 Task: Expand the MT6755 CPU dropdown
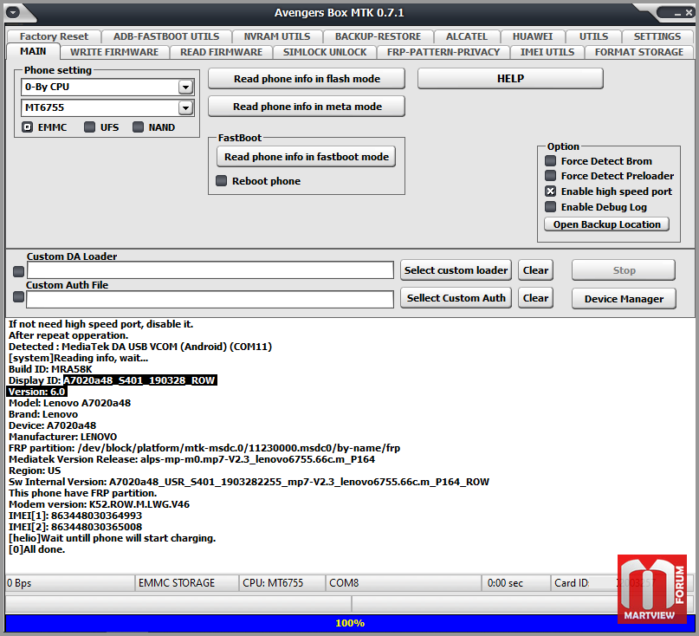(x=185, y=107)
